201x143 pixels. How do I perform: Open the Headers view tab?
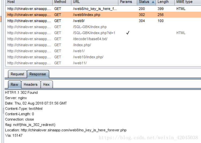coord(31,85)
